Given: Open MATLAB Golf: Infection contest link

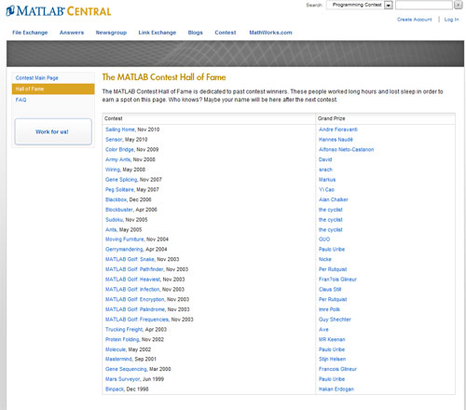Looking at the screenshot, I should click(132, 289).
